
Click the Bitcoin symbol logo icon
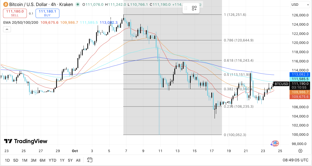5,4
